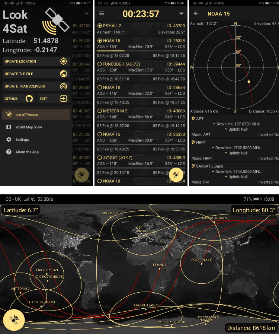Tap JAS-2 (FO-29) marker on world map
The image size is (279, 334).
(110, 217)
